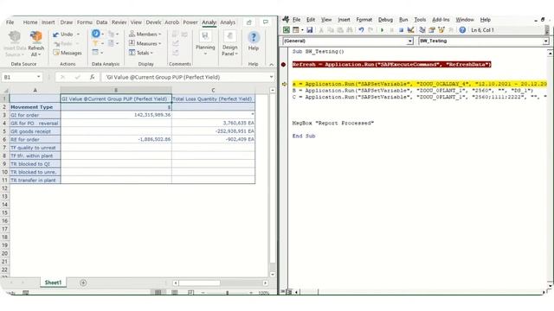Switch to the Home ribbon tab
The height and width of the screenshot is (311, 554).
click(x=30, y=22)
